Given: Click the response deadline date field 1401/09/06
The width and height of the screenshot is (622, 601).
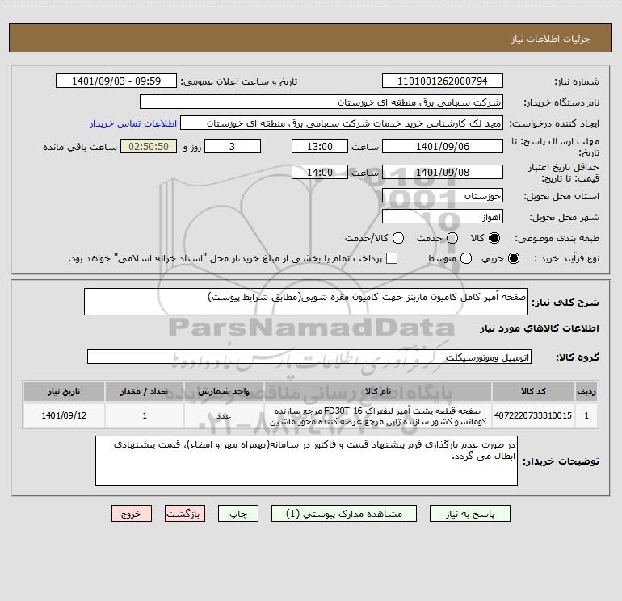Looking at the screenshot, I should (x=443, y=146).
